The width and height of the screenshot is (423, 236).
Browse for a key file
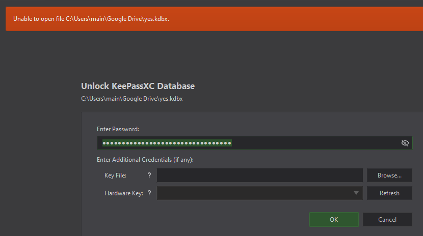pos(389,175)
